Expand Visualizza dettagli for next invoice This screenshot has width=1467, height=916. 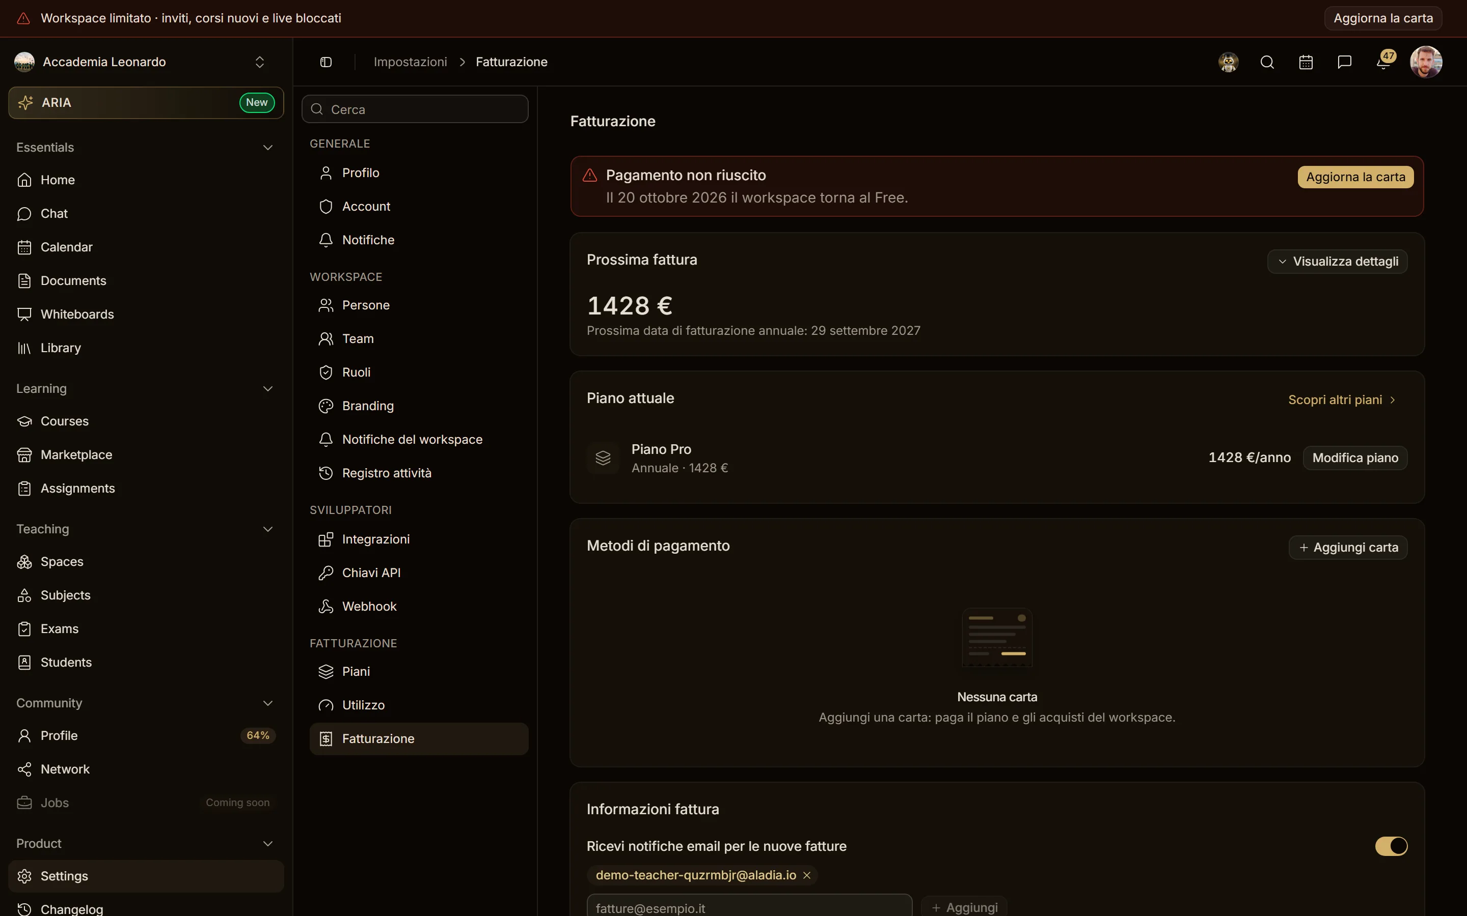[1337, 261]
